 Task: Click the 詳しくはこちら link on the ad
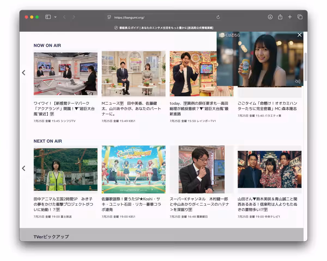tap(229, 35)
